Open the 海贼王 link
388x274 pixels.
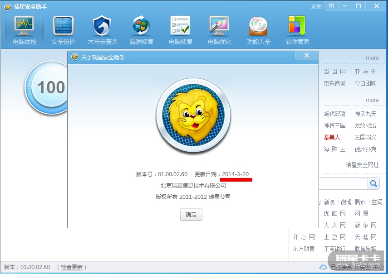pyautogui.click(x=334, y=149)
